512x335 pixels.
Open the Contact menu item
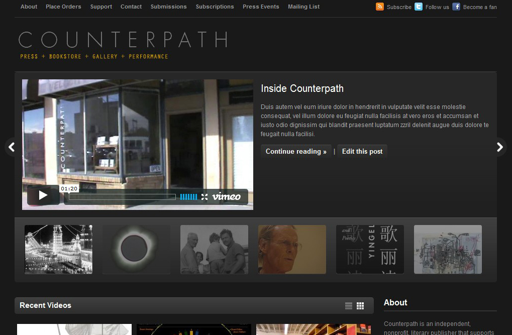pos(131,7)
